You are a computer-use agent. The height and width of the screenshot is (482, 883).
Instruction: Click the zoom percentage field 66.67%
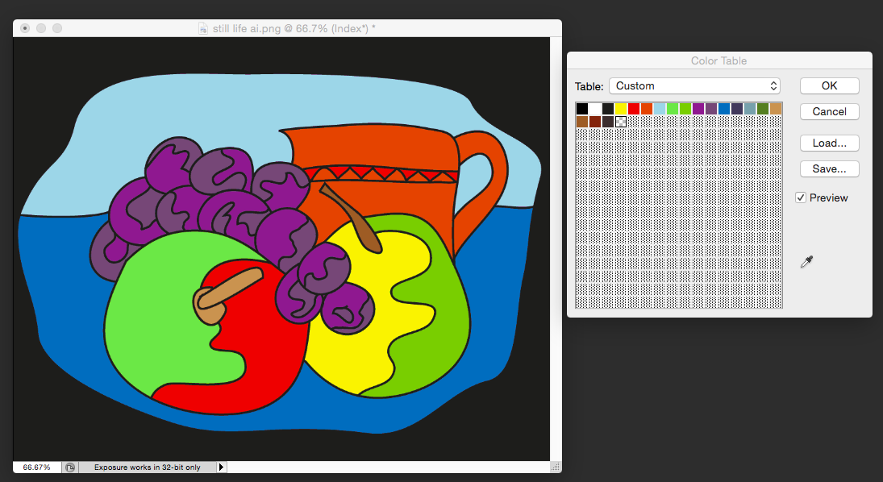(36, 467)
